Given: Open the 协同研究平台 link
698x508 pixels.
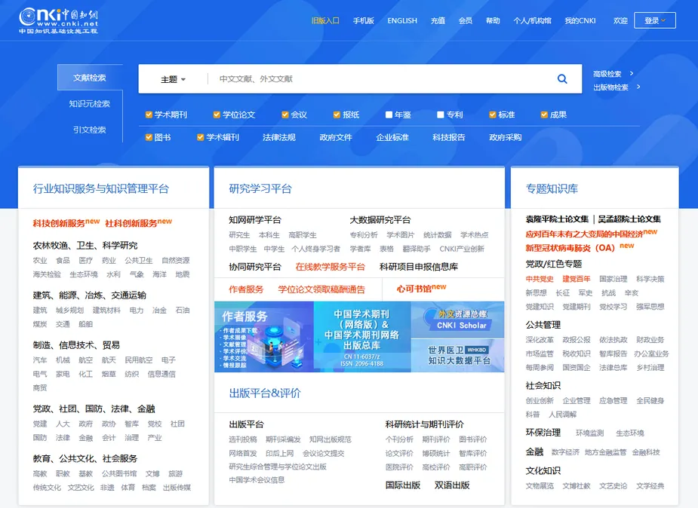Looking at the screenshot, I should pyautogui.click(x=255, y=267).
